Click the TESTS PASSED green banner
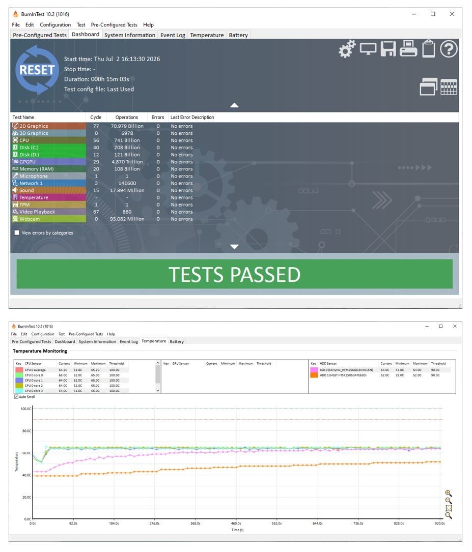The width and height of the screenshot is (472, 552). pos(234,274)
